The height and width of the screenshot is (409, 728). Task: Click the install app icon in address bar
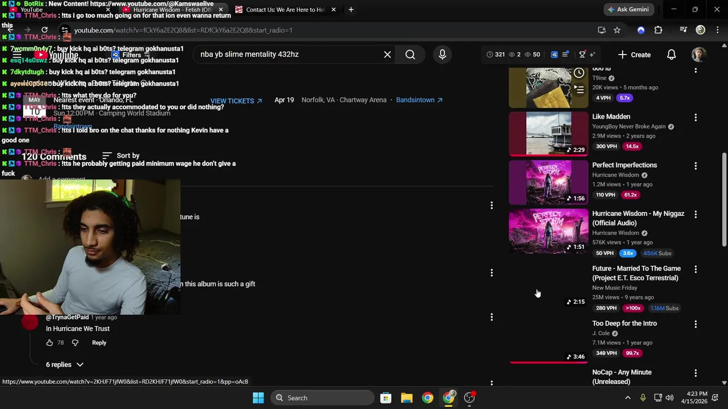tap(602, 30)
